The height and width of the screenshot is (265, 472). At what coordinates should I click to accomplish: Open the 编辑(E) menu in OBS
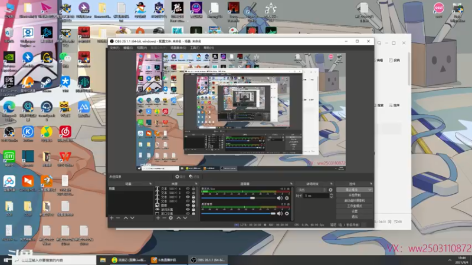[x=128, y=48]
